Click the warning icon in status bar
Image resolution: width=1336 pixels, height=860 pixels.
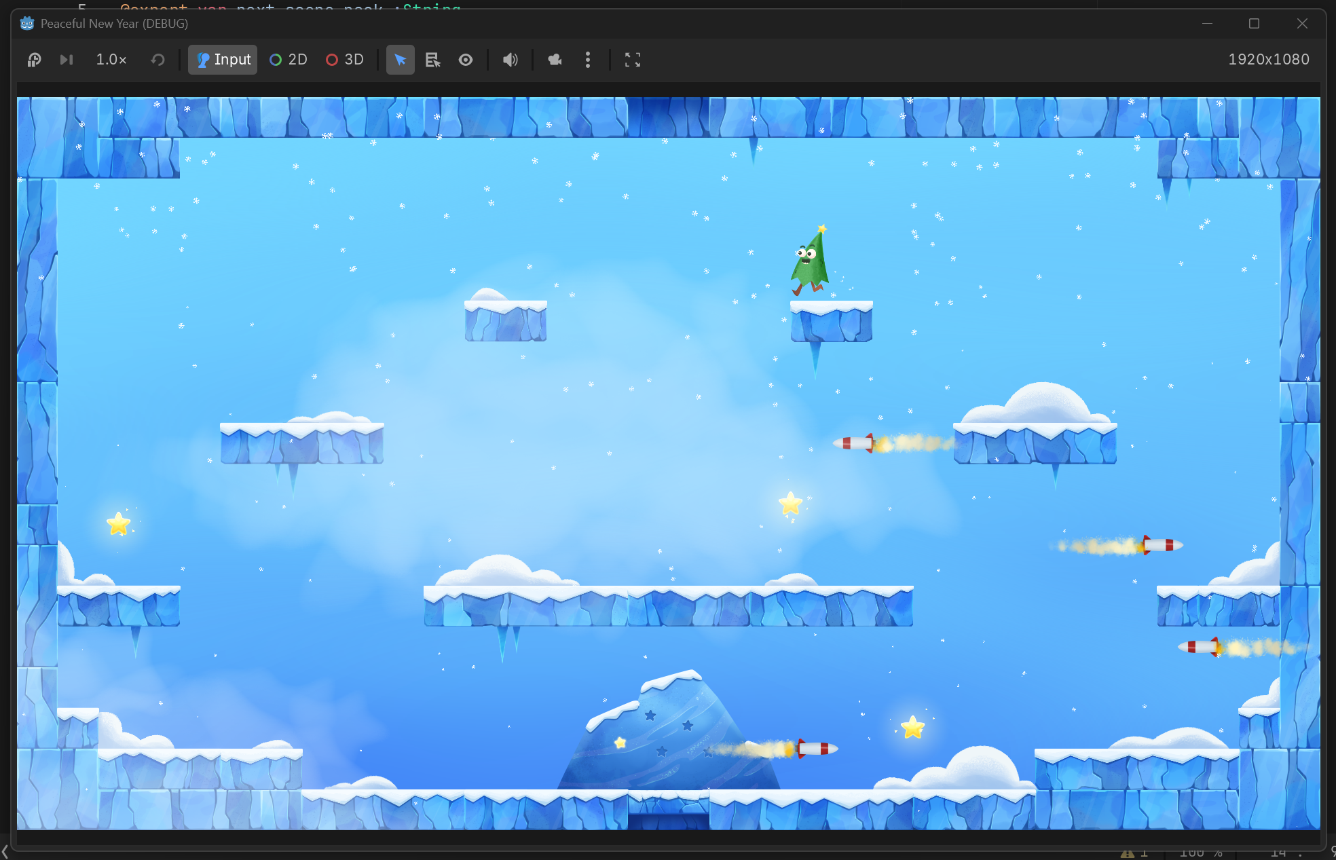1128,854
